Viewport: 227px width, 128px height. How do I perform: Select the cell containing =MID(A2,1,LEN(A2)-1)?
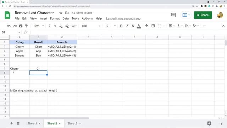point(62,47)
